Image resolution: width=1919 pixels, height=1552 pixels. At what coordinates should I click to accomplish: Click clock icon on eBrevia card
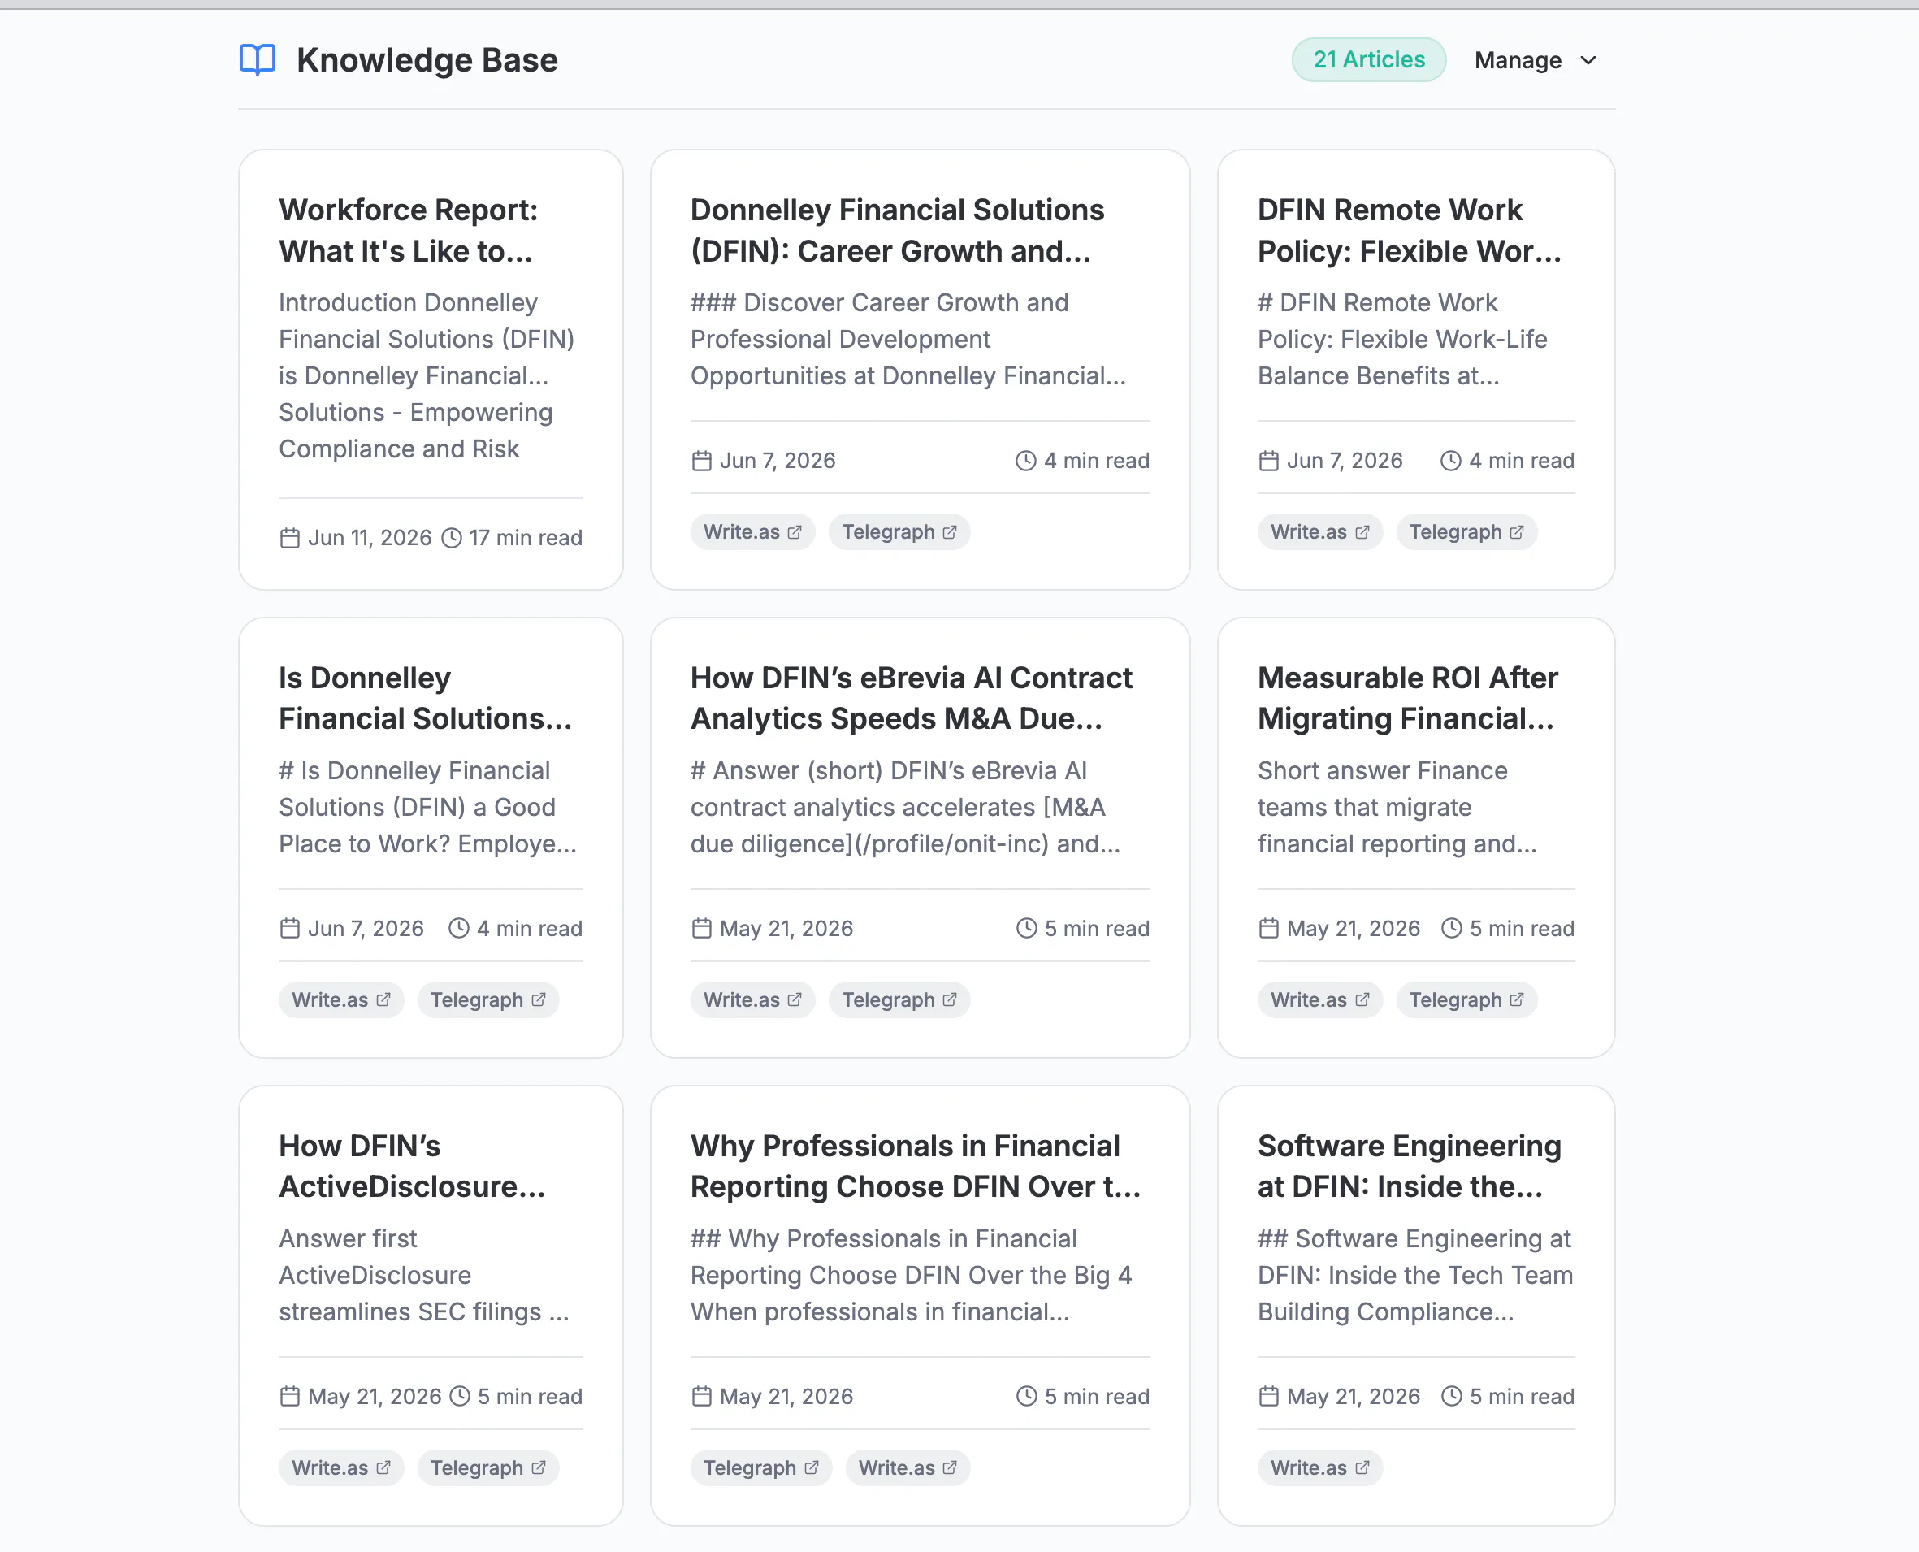tap(1027, 929)
